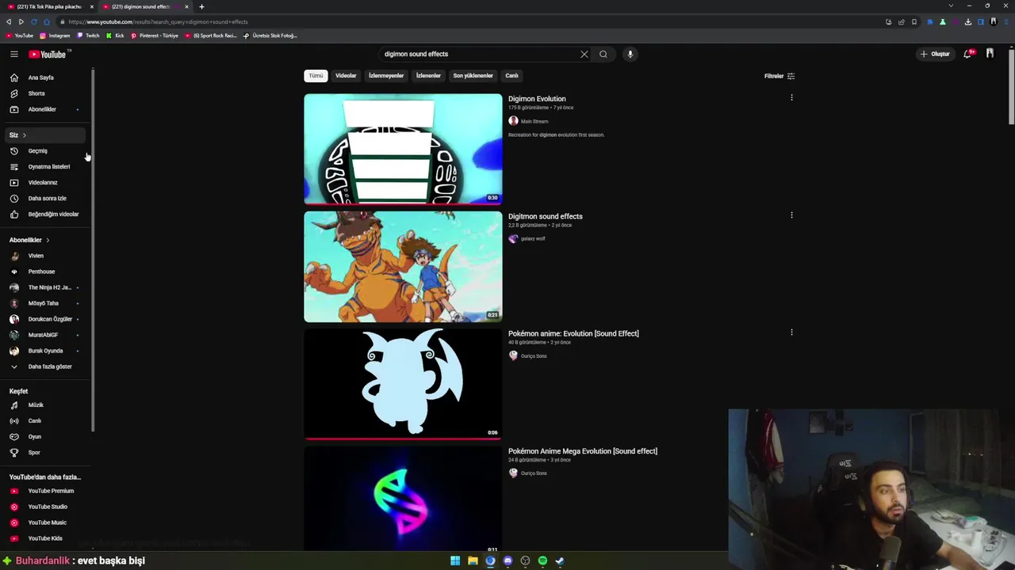Open Pokémon Anime Mega Evolution video title
Image resolution: width=1015 pixels, height=570 pixels.
point(583,451)
